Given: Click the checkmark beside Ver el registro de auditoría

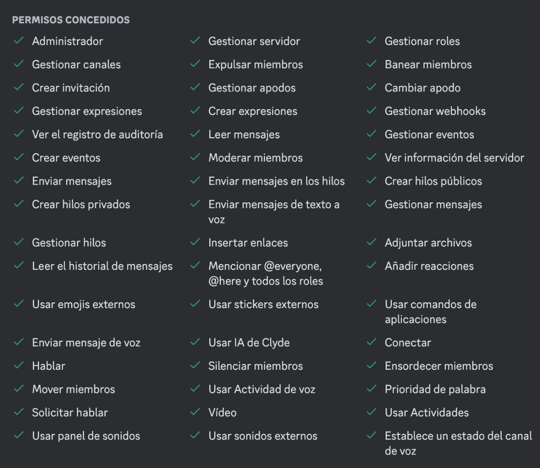Looking at the screenshot, I should (x=19, y=134).
